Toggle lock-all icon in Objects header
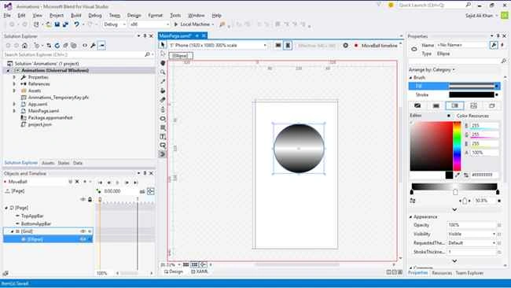This screenshot has height=288, width=511. 90,199
